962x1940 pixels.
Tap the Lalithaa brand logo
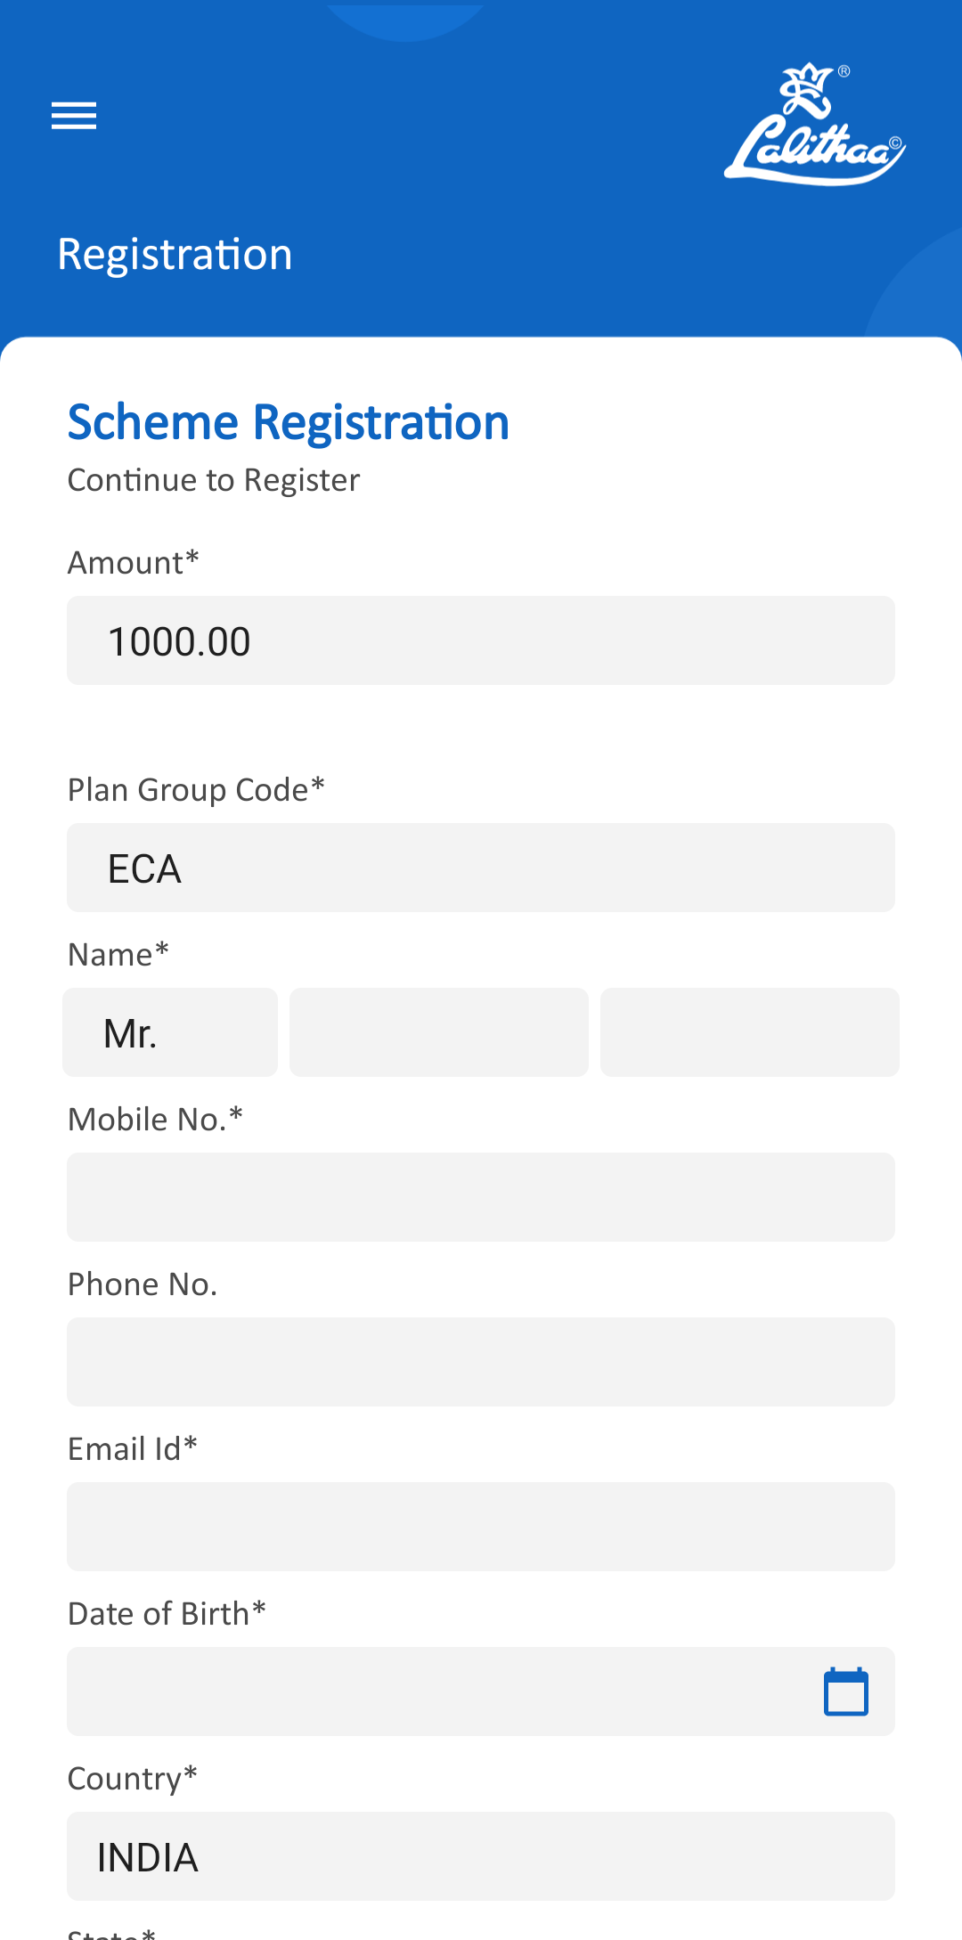point(815,126)
